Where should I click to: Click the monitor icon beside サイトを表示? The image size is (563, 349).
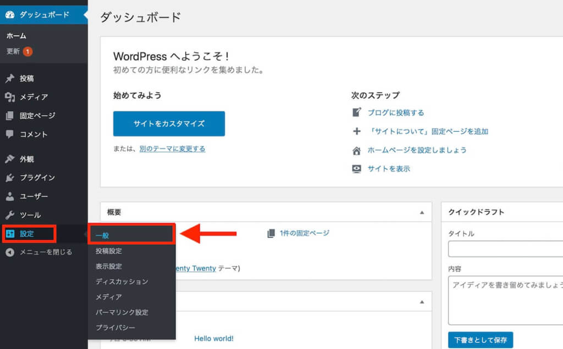pyautogui.click(x=356, y=169)
